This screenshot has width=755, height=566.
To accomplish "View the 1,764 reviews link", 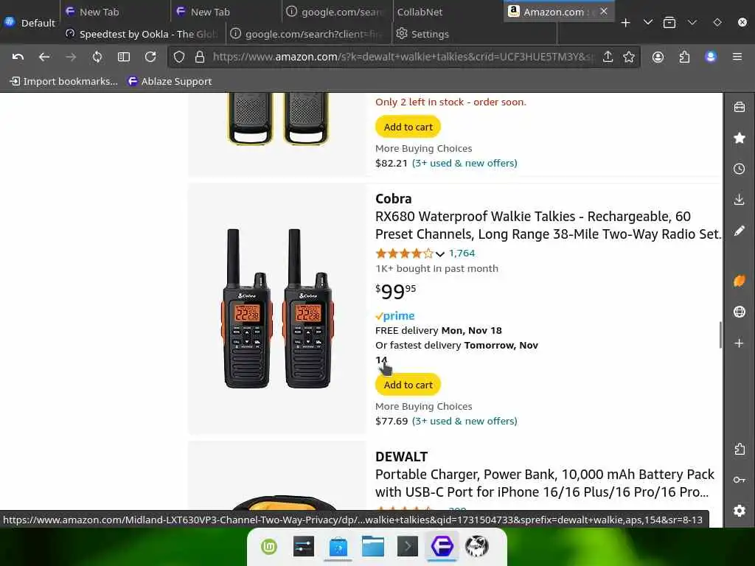I will click(462, 253).
